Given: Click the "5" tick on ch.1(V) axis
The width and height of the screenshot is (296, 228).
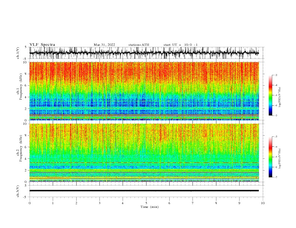Looking at the screenshot, I should coord(26,47).
